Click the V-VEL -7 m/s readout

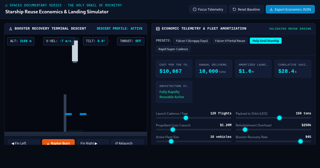coord(59,41)
